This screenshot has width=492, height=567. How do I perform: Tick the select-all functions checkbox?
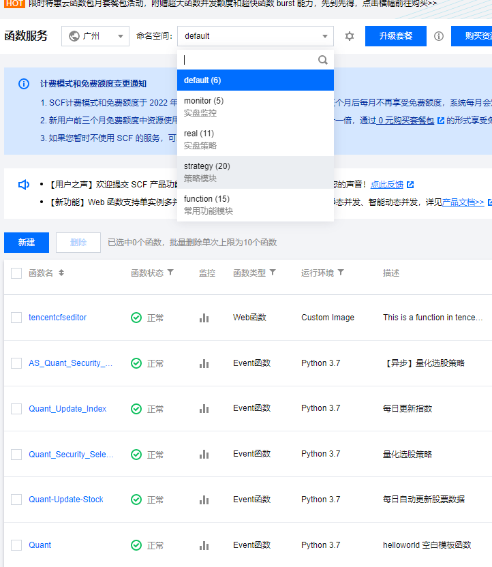[16, 273]
